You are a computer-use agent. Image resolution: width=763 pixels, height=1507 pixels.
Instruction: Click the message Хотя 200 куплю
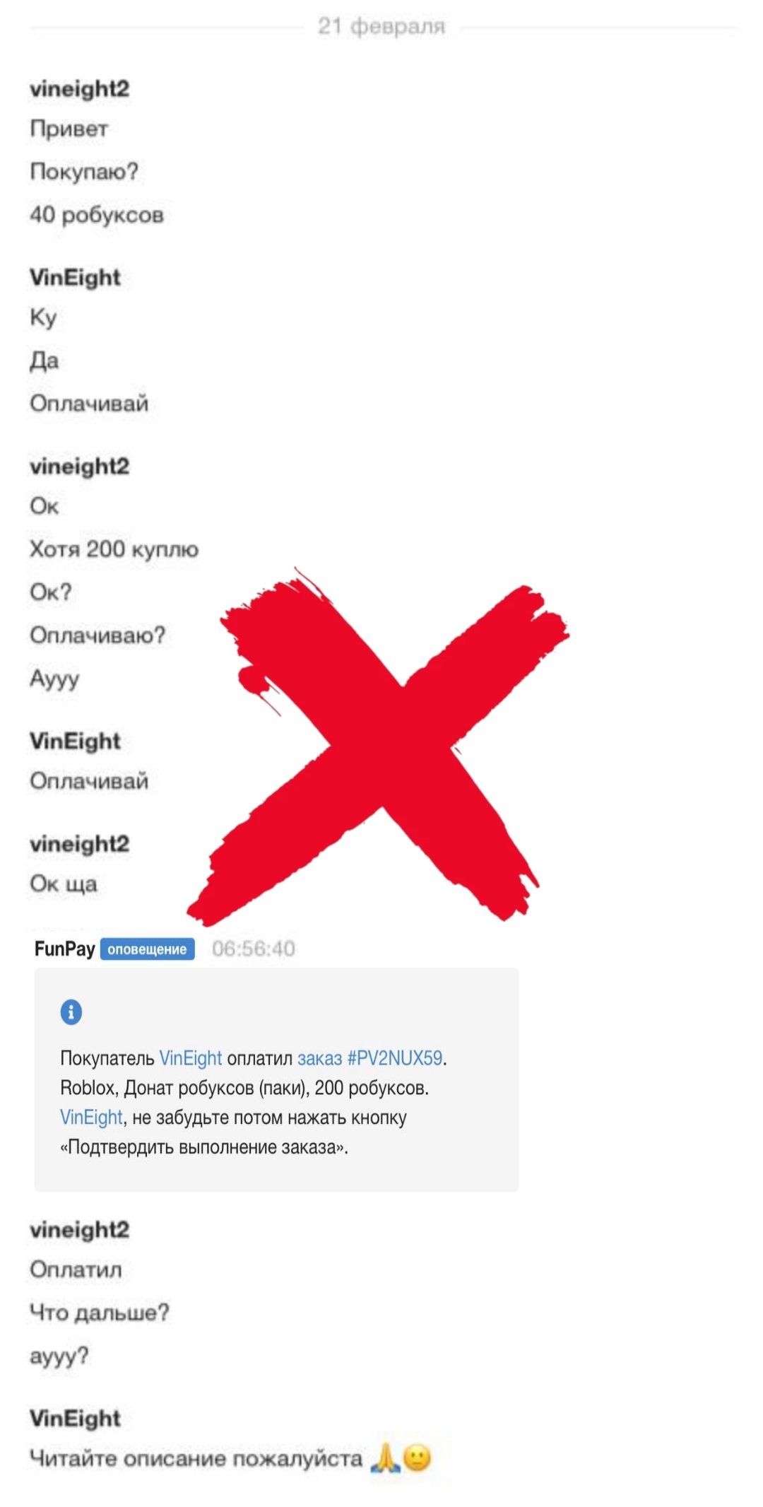114,549
